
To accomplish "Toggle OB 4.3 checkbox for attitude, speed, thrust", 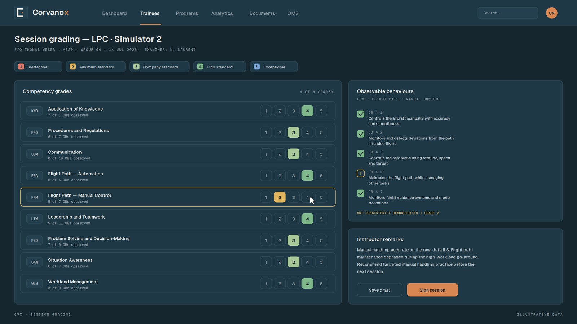I will tap(361, 154).
